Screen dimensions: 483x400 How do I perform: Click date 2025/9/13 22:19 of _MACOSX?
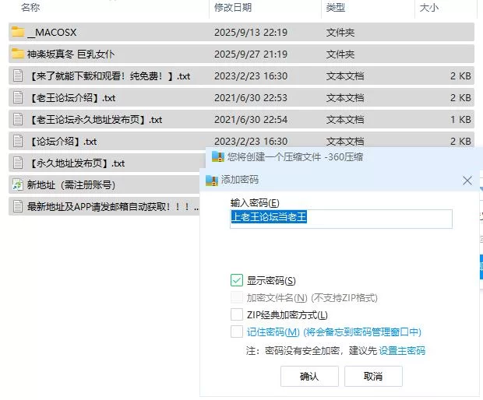point(251,33)
